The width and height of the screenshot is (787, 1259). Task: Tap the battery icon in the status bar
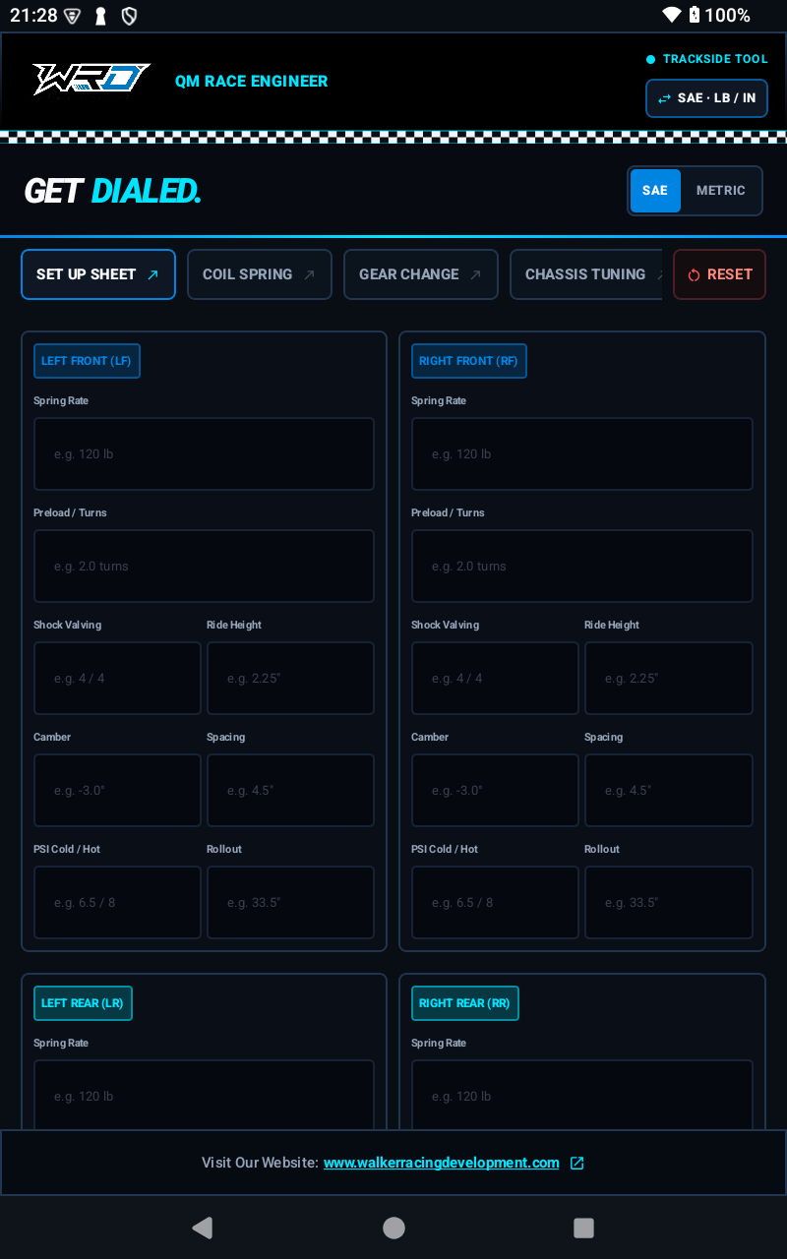(x=695, y=15)
